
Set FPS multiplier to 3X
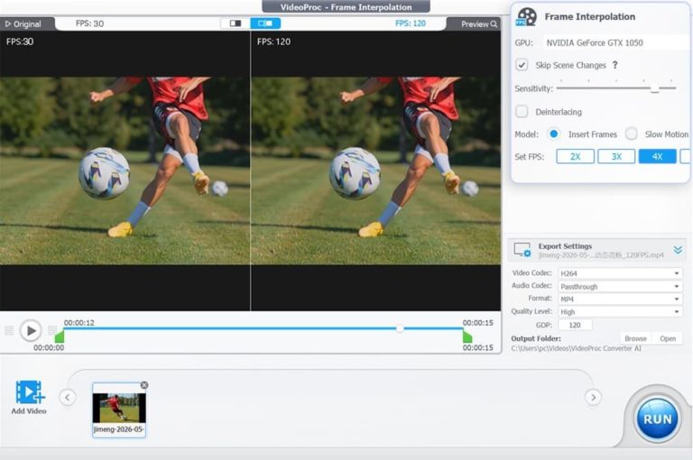pos(616,156)
